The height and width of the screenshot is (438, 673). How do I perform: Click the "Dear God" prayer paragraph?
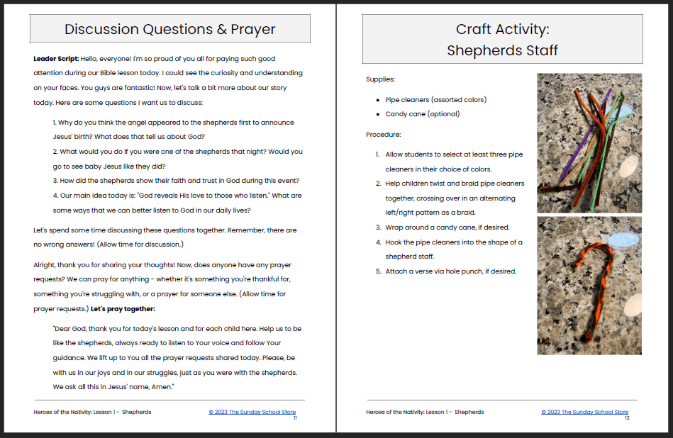click(177, 358)
